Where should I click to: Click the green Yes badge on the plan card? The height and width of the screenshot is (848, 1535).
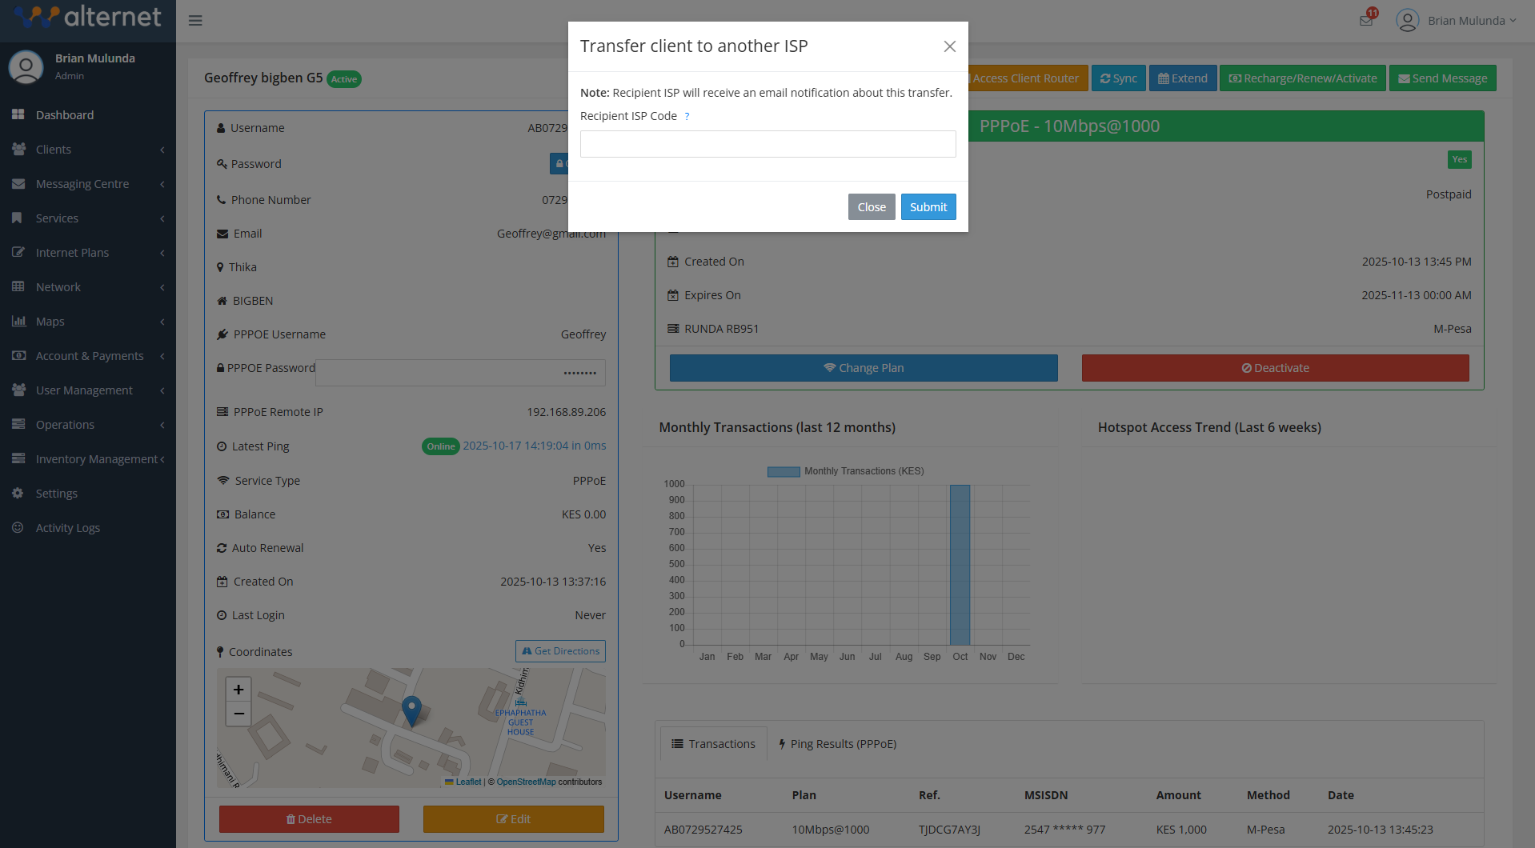[1459, 159]
